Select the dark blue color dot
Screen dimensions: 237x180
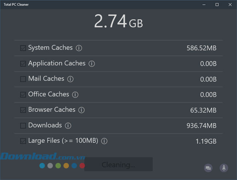(74, 166)
